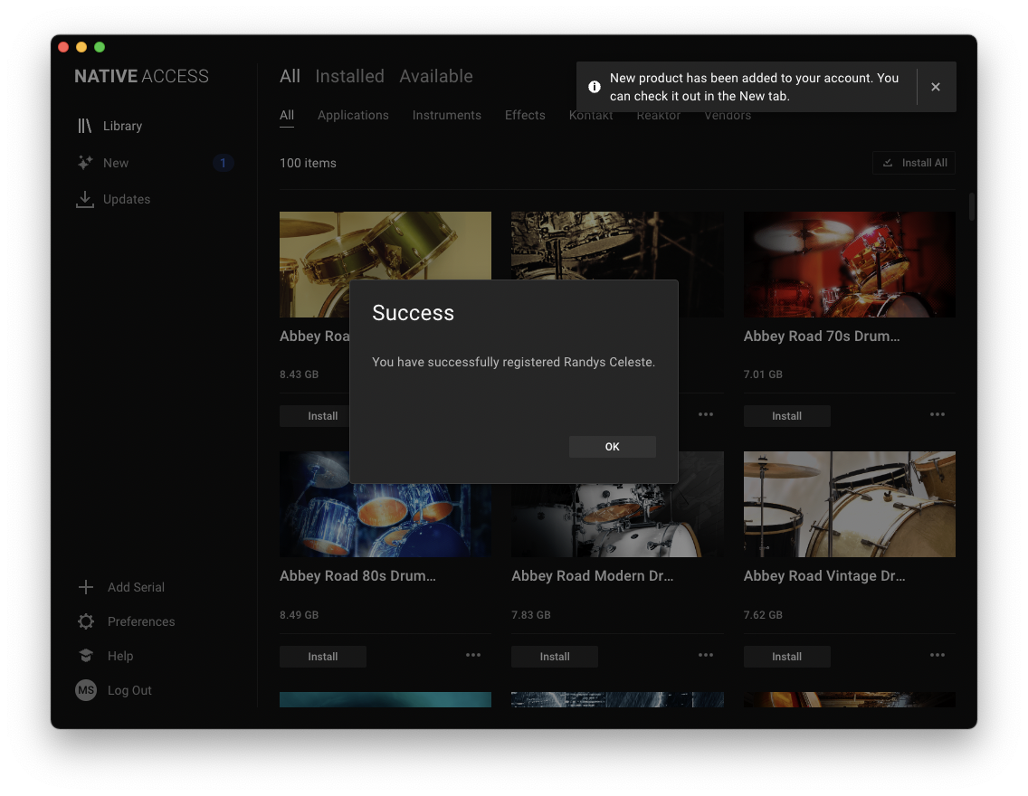The height and width of the screenshot is (796, 1028).
Task: Switch to the Available tab
Action: [x=436, y=76]
